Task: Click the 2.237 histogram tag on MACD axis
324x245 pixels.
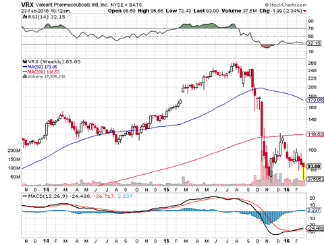Action: [314, 210]
